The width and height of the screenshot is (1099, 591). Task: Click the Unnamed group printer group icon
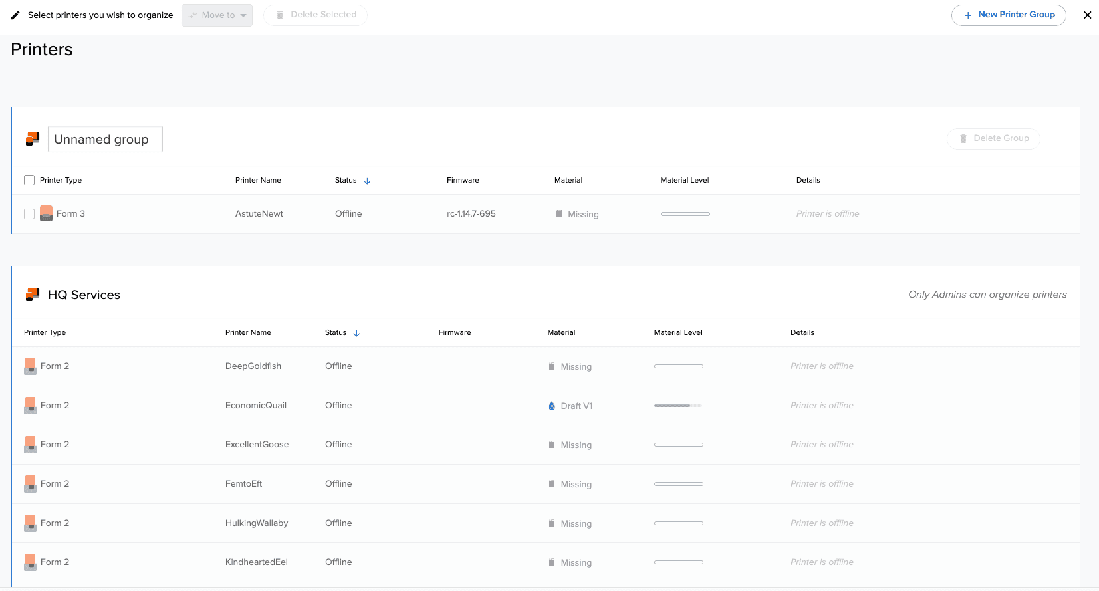point(33,139)
